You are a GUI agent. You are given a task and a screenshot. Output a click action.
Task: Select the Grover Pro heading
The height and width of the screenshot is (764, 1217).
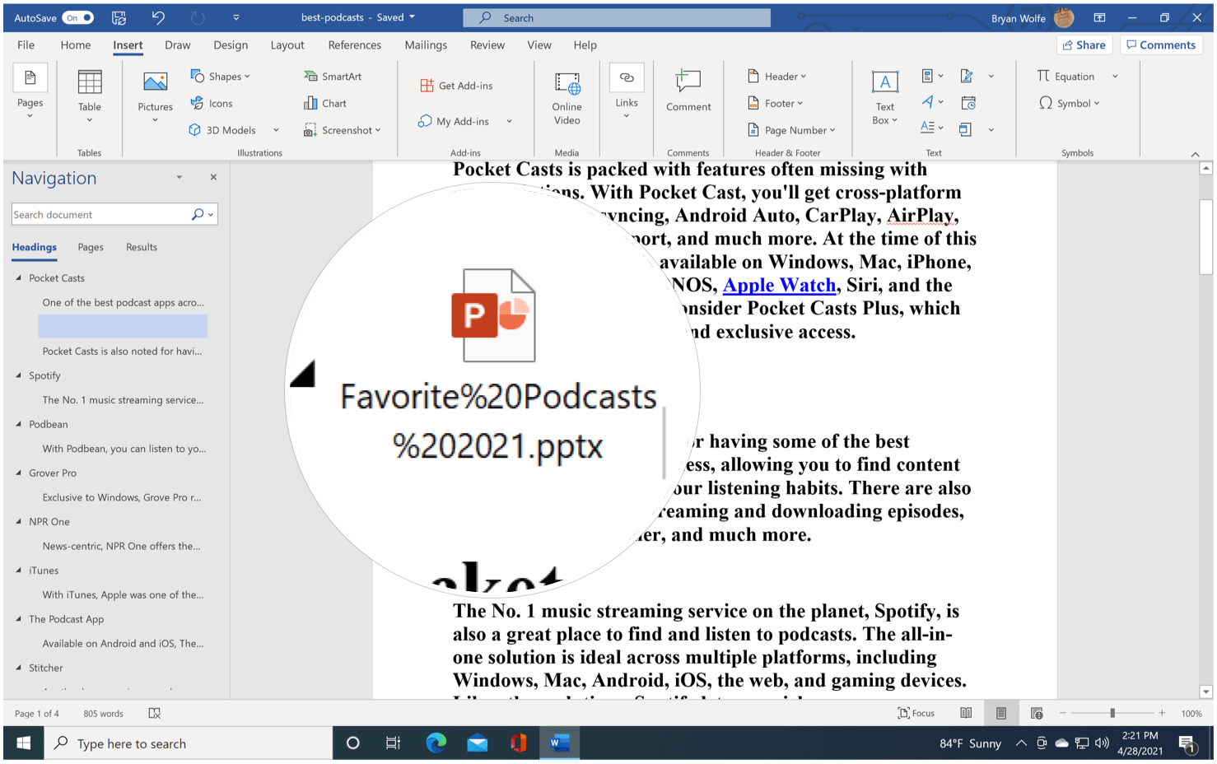pos(53,473)
